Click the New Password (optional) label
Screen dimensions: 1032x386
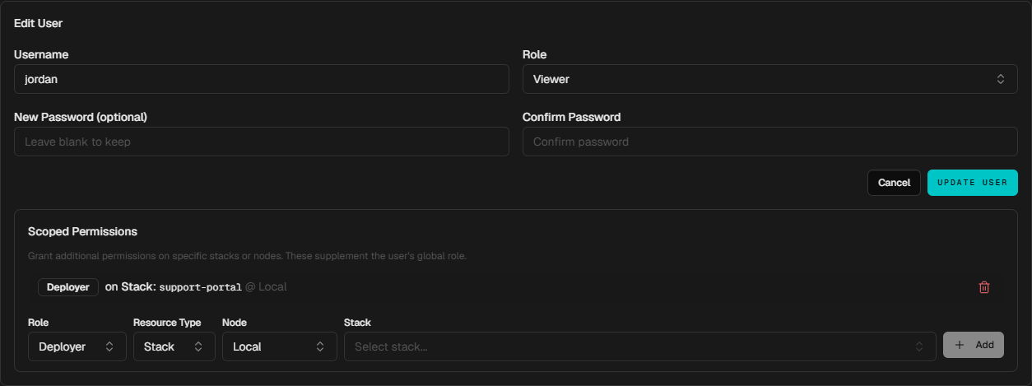click(x=81, y=117)
